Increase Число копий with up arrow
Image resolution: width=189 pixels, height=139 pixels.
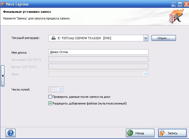[61, 88]
